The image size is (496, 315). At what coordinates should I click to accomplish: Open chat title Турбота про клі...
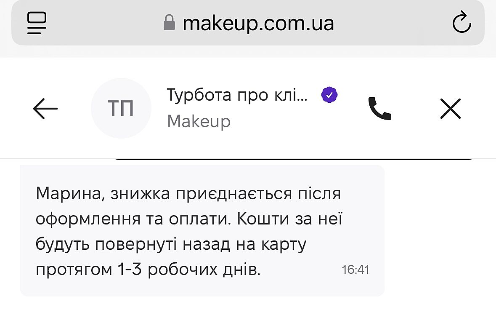pos(237,95)
